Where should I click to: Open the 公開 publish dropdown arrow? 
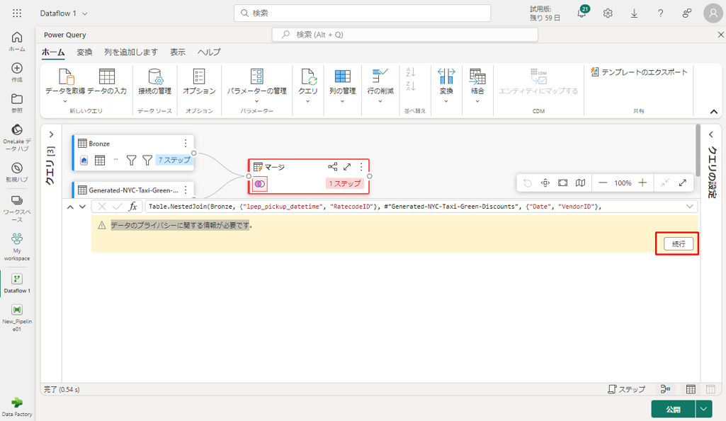click(703, 409)
